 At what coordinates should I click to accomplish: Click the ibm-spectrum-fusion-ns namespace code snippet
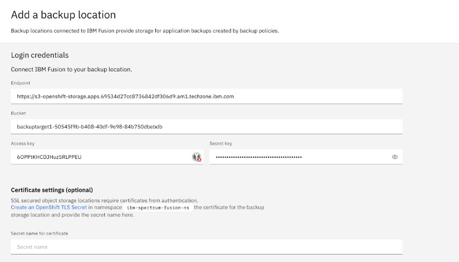click(x=159, y=207)
